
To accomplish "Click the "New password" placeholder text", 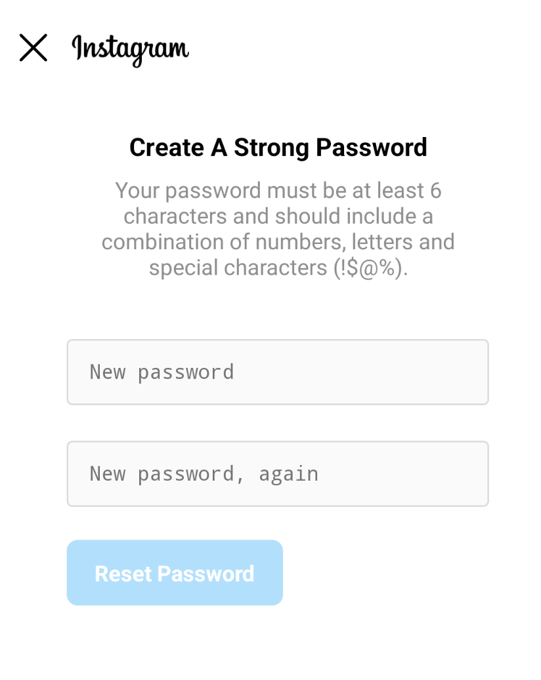I will 162,372.
